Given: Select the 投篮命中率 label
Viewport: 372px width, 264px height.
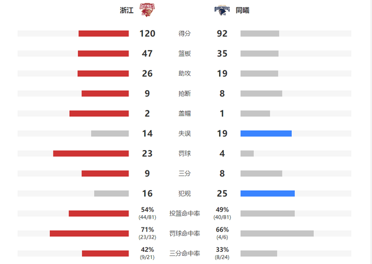Looking at the screenshot, I should (x=184, y=213).
